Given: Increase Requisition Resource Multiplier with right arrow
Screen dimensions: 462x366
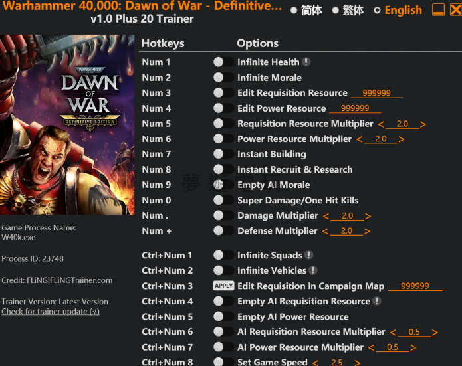Looking at the screenshot, I should pos(423,124).
